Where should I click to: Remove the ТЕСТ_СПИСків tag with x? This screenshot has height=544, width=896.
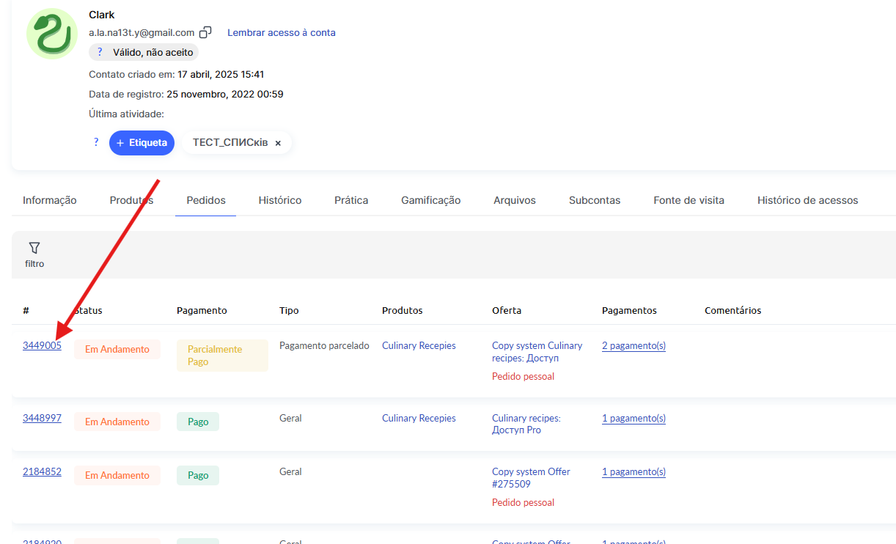tap(278, 143)
